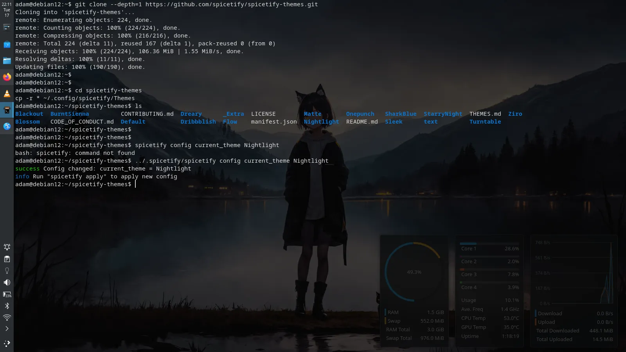Open VLC media player cone icon
This screenshot has width=626, height=352.
pyautogui.click(x=7, y=93)
